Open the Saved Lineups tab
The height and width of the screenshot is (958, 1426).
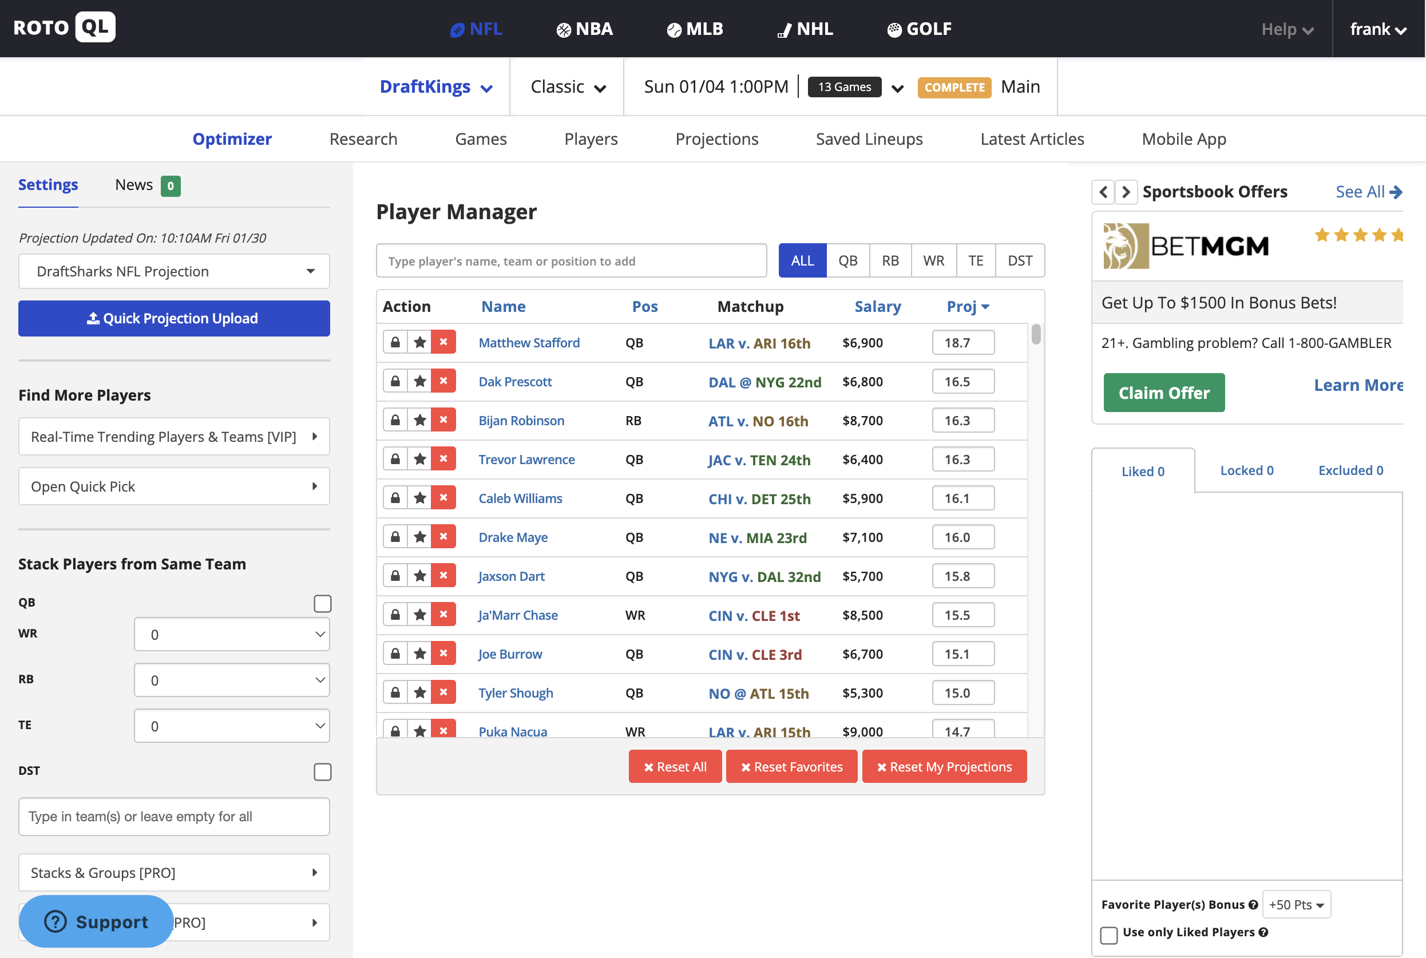tap(869, 139)
